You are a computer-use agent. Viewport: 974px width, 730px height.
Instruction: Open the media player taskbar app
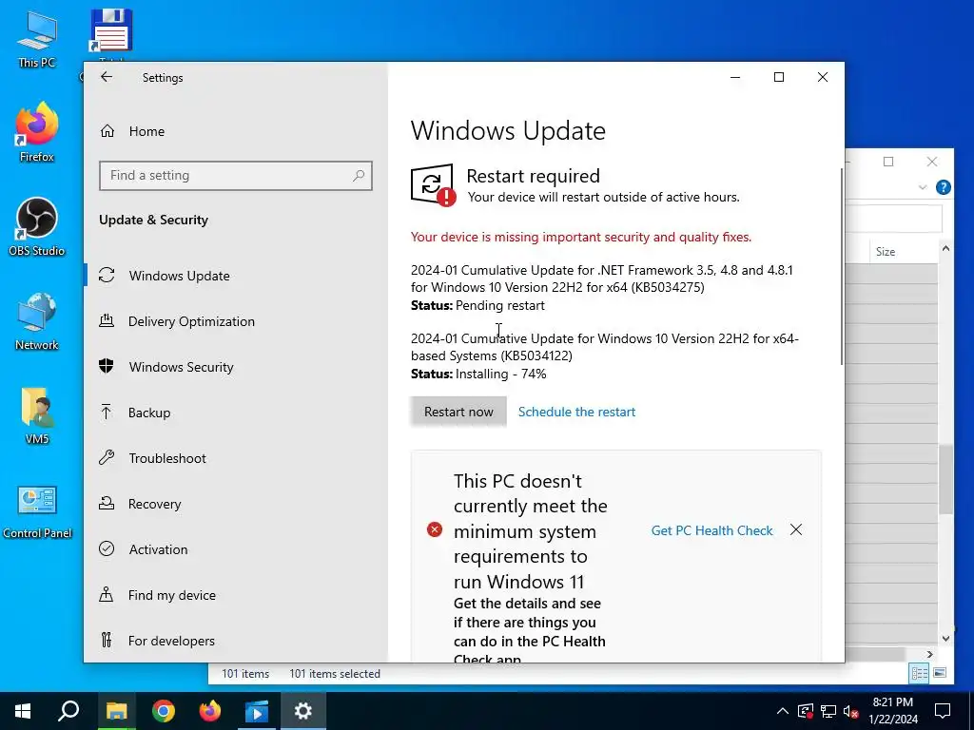[x=256, y=711]
